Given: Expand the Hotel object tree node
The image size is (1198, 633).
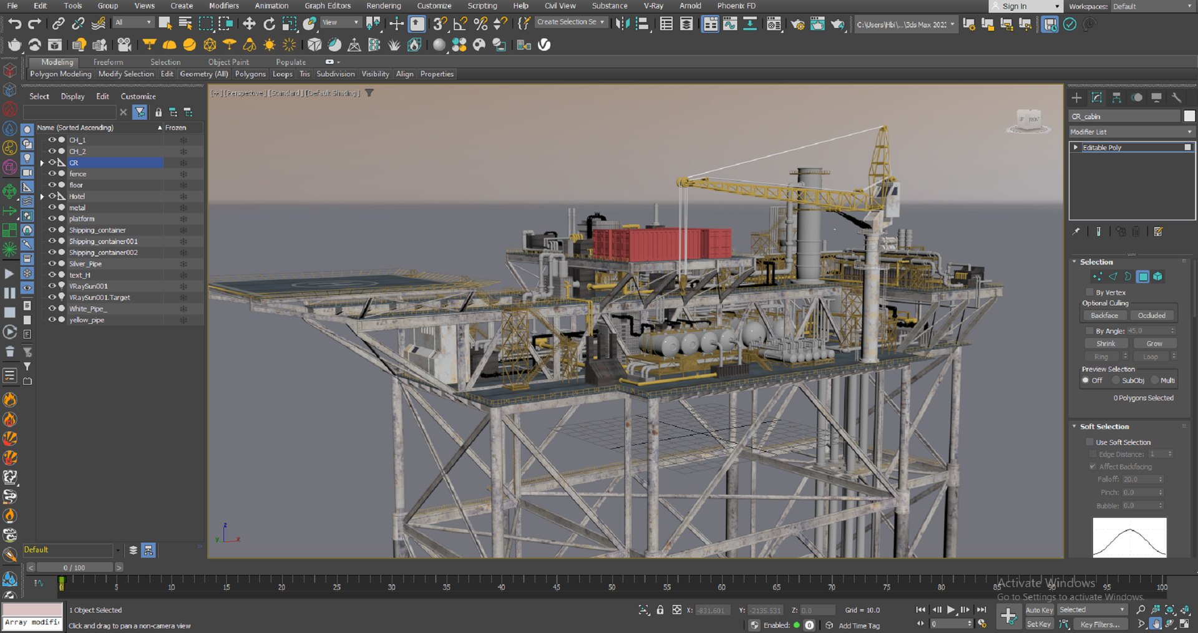Looking at the screenshot, I should pos(42,196).
